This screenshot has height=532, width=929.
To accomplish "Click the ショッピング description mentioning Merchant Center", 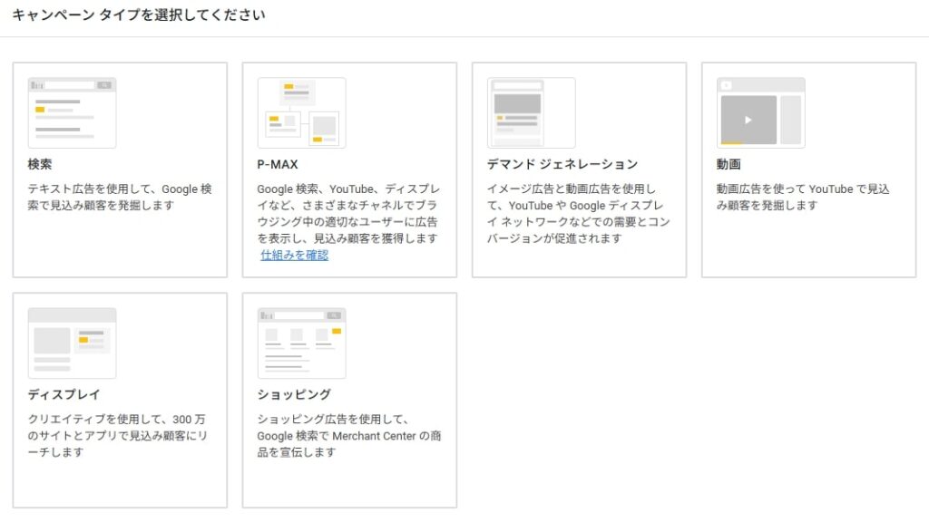I will (348, 435).
